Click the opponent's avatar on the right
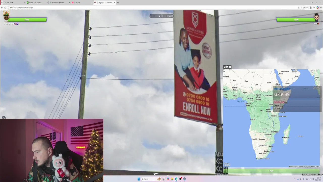Image resolution: width=323 pixels, height=182 pixels. click(x=317, y=17)
